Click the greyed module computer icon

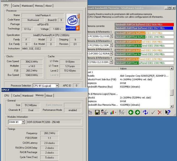point(121,112)
